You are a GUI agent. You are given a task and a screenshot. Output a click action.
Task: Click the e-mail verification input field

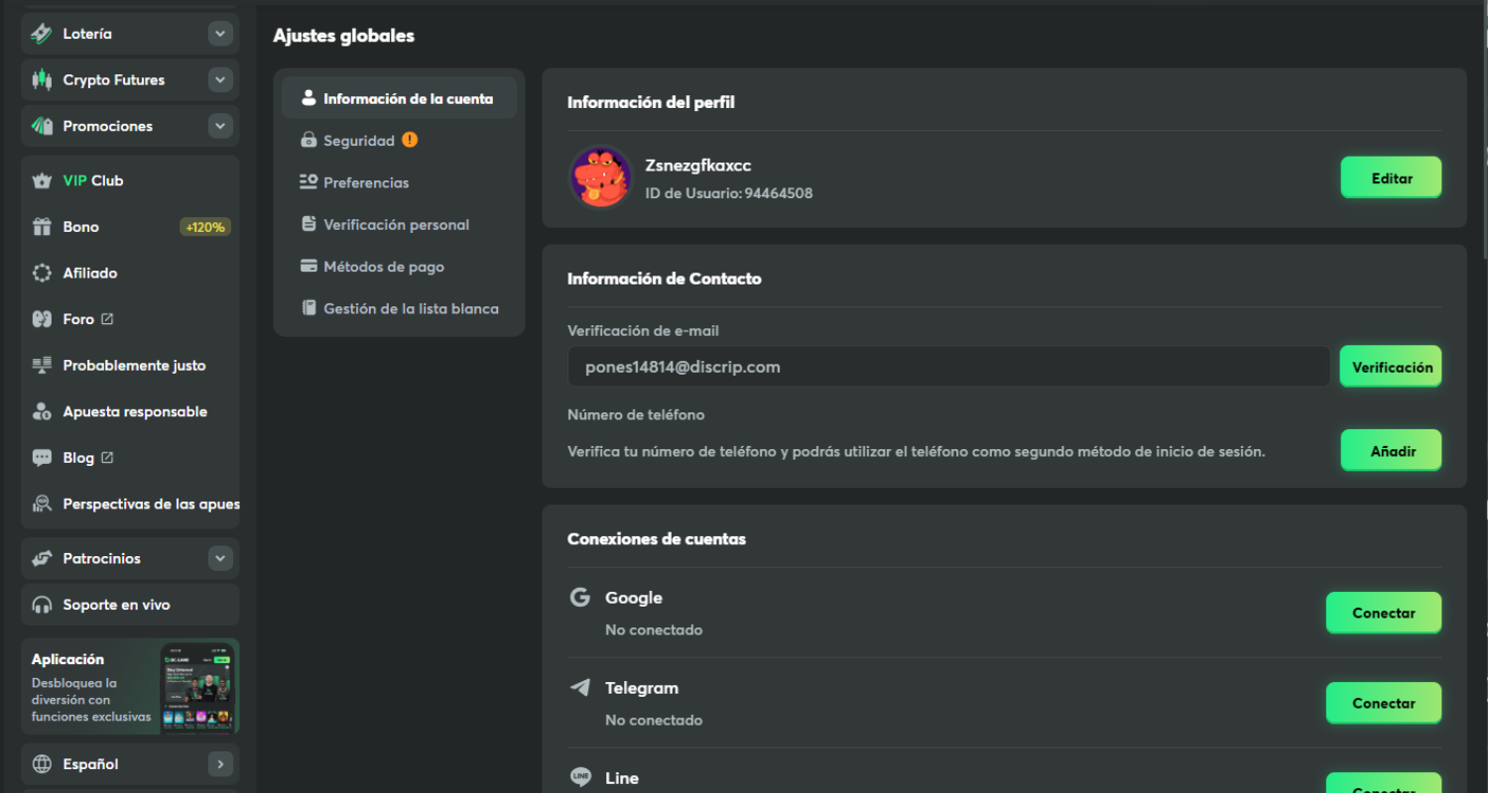point(947,367)
